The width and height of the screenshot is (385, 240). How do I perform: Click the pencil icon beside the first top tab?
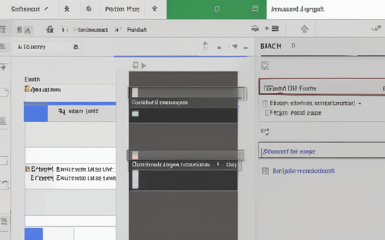[46, 9]
